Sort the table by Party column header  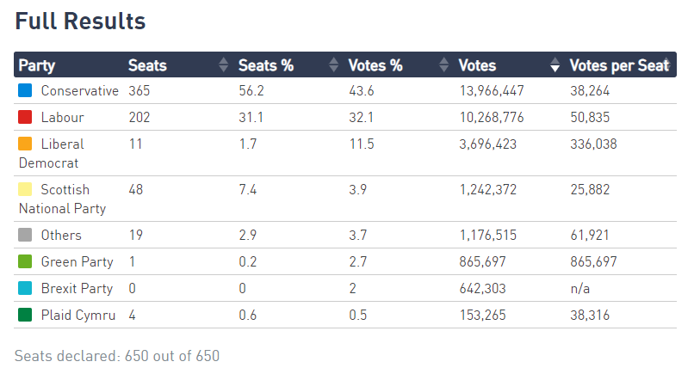37,65
